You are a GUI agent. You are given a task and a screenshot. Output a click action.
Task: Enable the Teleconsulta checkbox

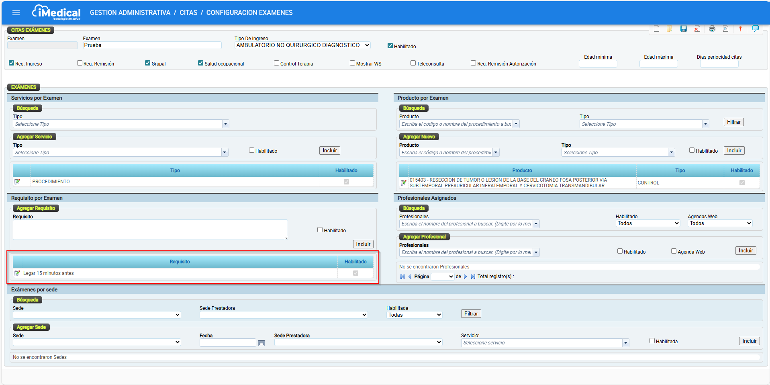coord(413,63)
